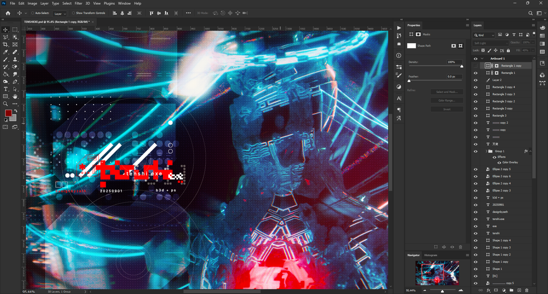Expand the Group 1 folder
This screenshot has height=294, width=548.
pyautogui.click(x=486, y=151)
